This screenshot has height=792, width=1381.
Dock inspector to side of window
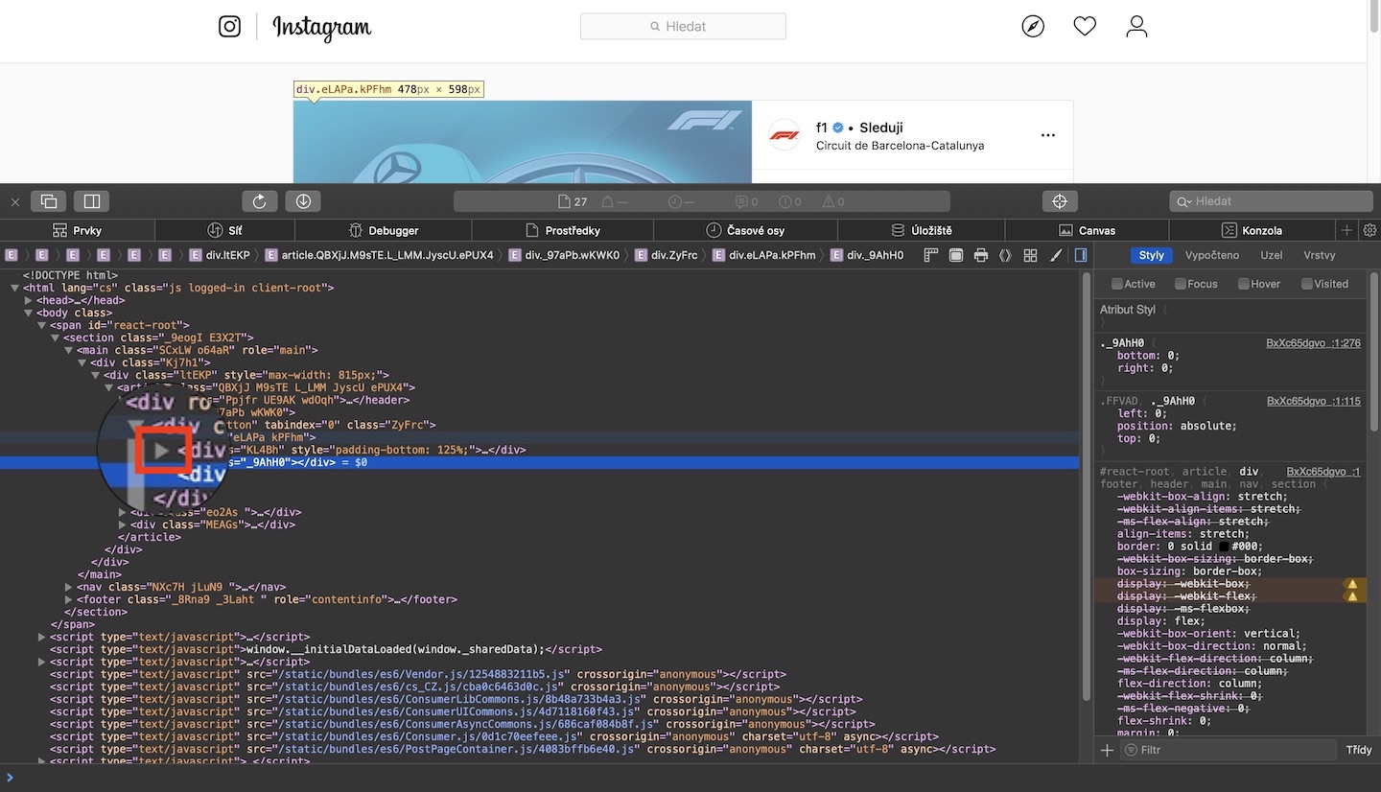tap(92, 201)
